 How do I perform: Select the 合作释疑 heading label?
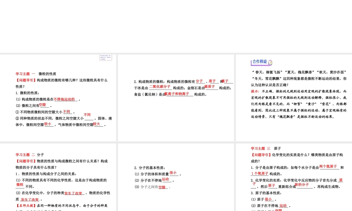259,62
